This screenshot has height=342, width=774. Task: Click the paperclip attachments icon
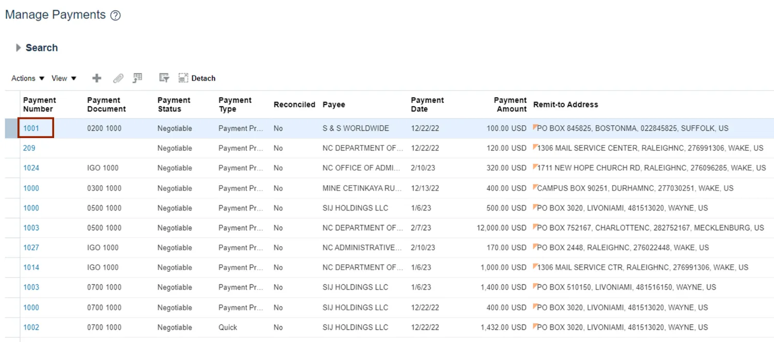click(x=118, y=78)
